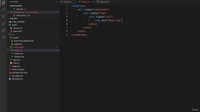
Task: Click the Vue icon beside Header.vue
Action: 12,57
